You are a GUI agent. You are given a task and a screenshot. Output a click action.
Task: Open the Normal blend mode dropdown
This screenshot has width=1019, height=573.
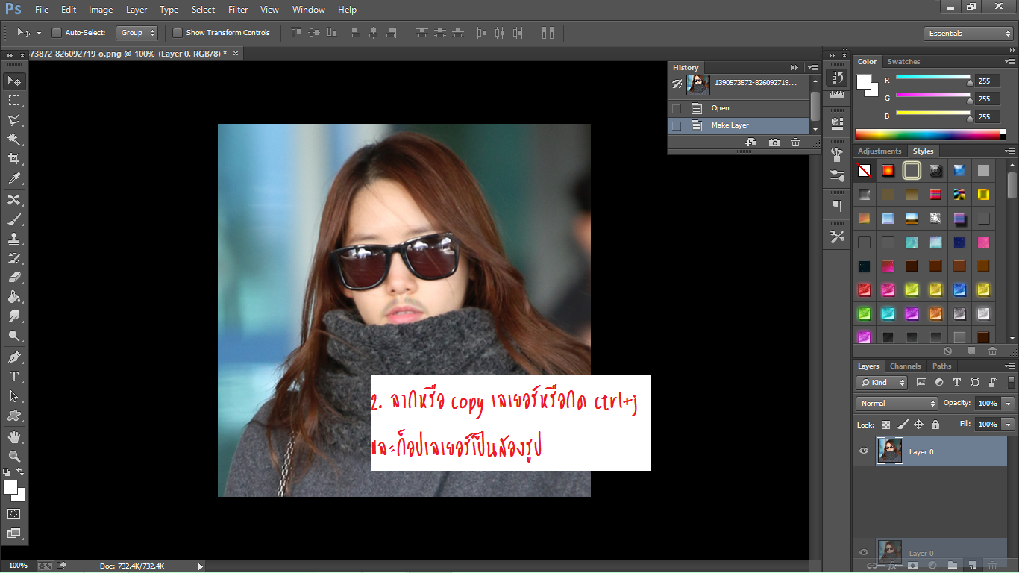tap(897, 403)
